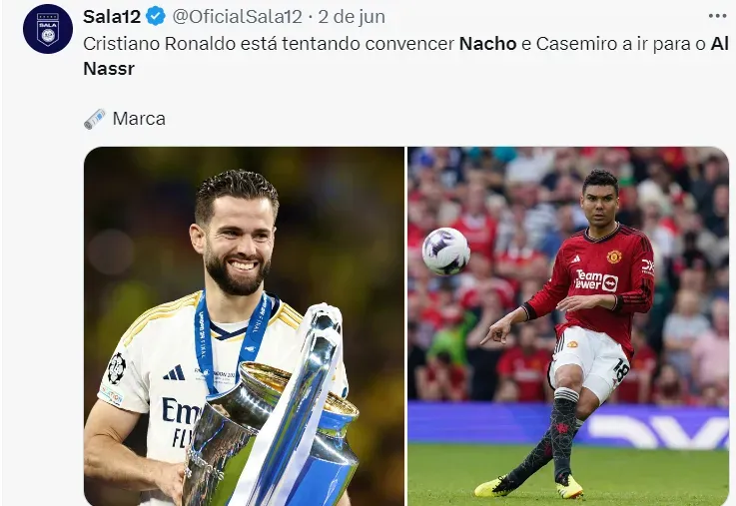This screenshot has width=736, height=506.
Task: Click the football in the Casemiro photo
Action: point(446,252)
